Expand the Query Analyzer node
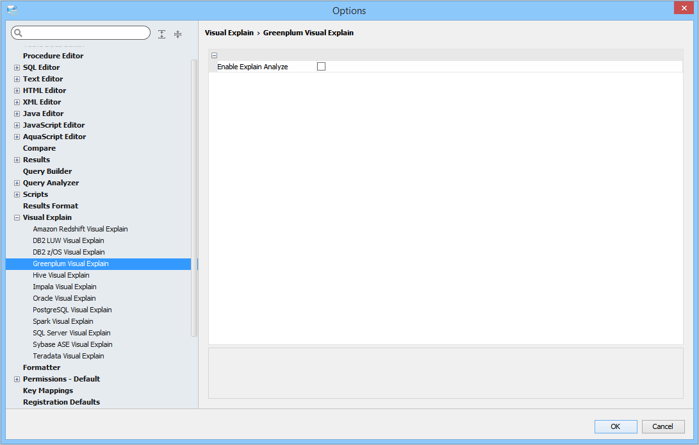The width and height of the screenshot is (699, 445). point(17,183)
